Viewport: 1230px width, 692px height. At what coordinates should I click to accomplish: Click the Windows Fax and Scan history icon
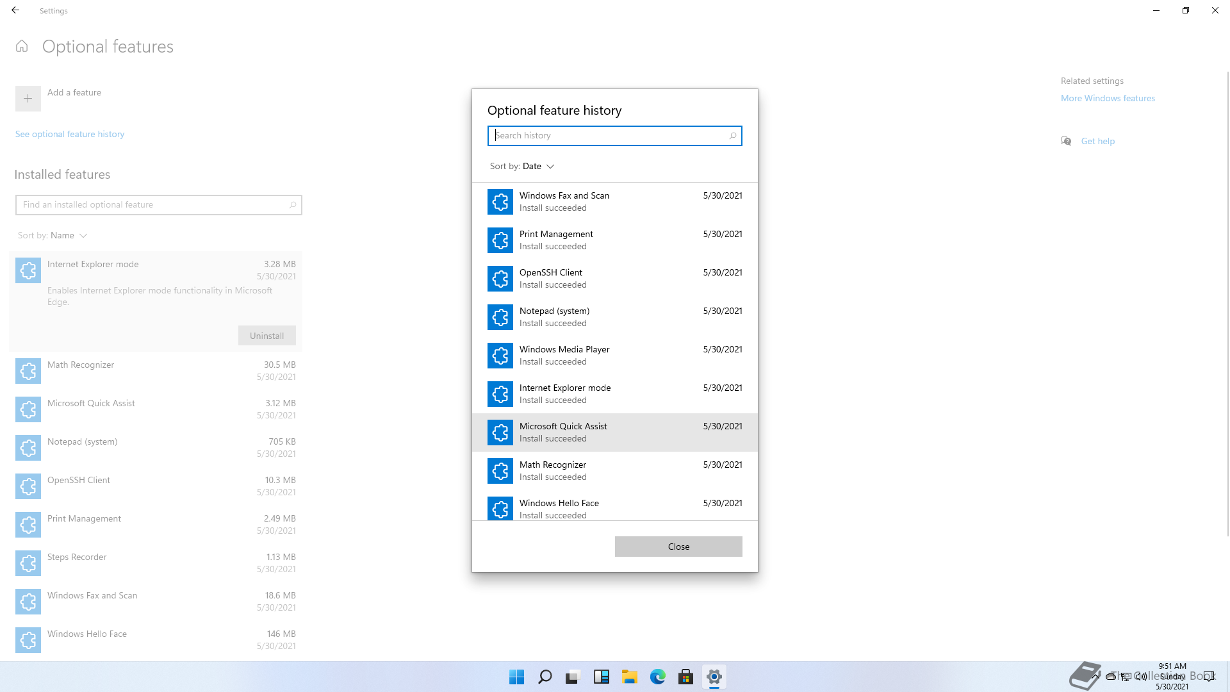(x=500, y=202)
